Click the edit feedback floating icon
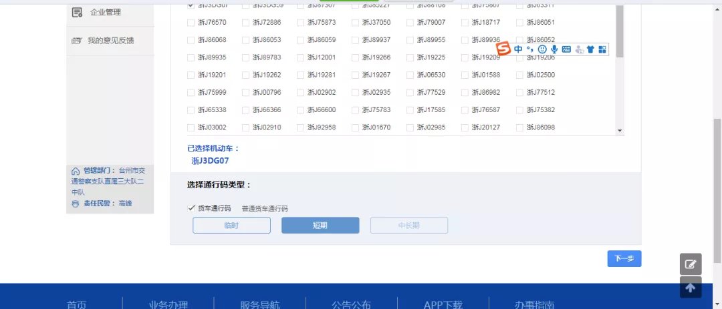This screenshot has height=309, width=722. [691, 264]
